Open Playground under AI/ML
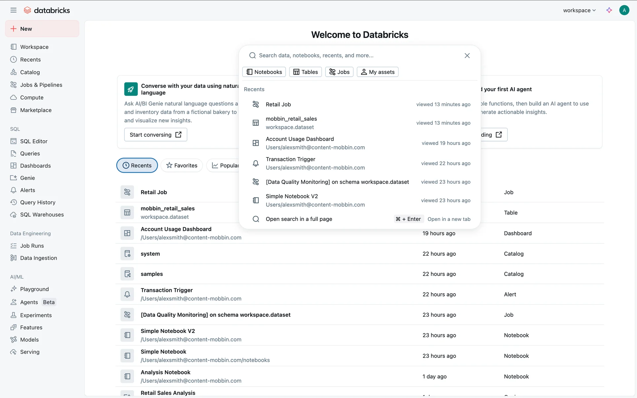This screenshot has height=398, width=637. (34, 289)
